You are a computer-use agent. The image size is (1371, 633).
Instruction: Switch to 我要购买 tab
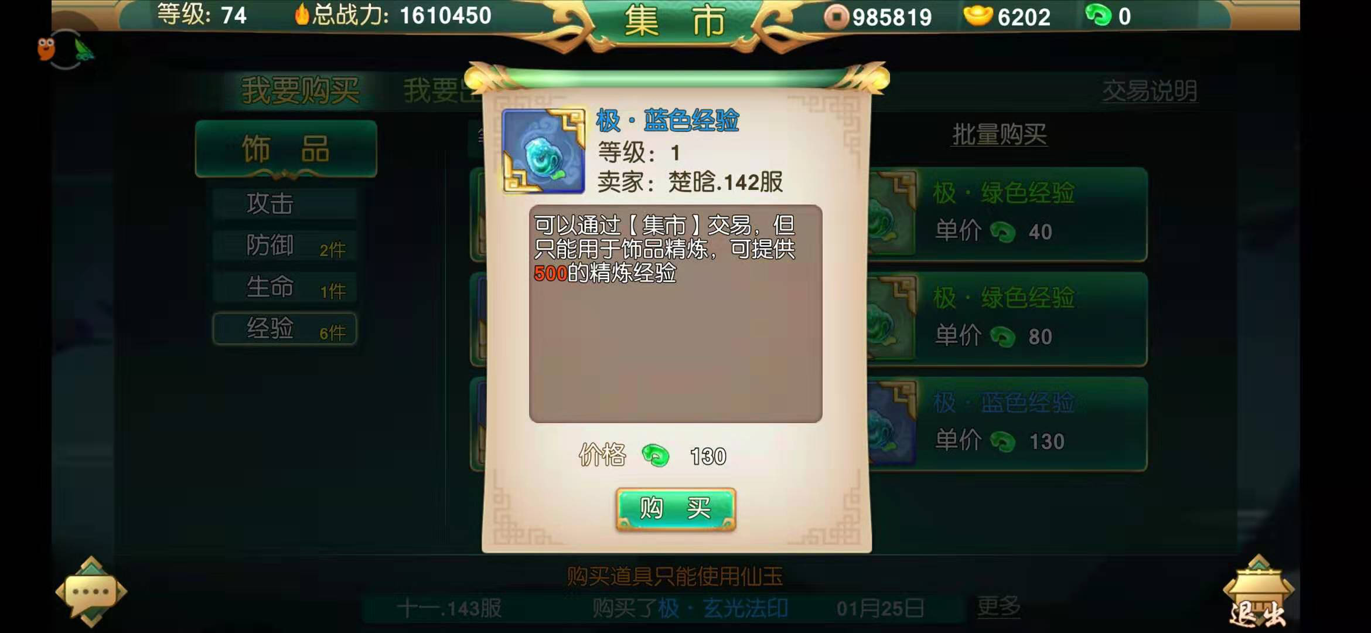click(300, 91)
